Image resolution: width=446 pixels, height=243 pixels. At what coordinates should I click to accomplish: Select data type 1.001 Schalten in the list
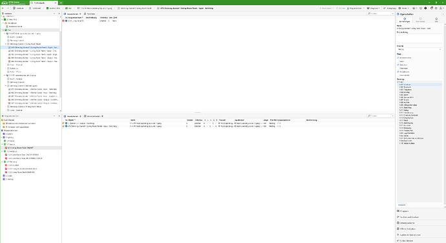pos(419,85)
